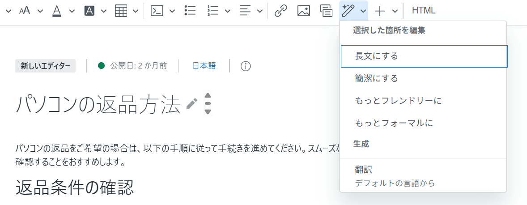Screen dimensions: 527x205
Task: Click the text alignment icon
Action: click(x=245, y=11)
